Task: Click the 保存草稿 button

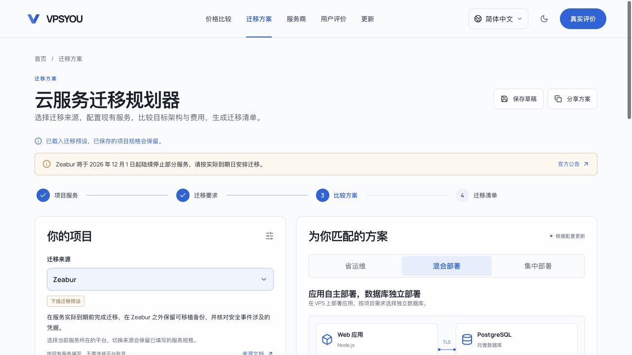Action: coord(518,99)
